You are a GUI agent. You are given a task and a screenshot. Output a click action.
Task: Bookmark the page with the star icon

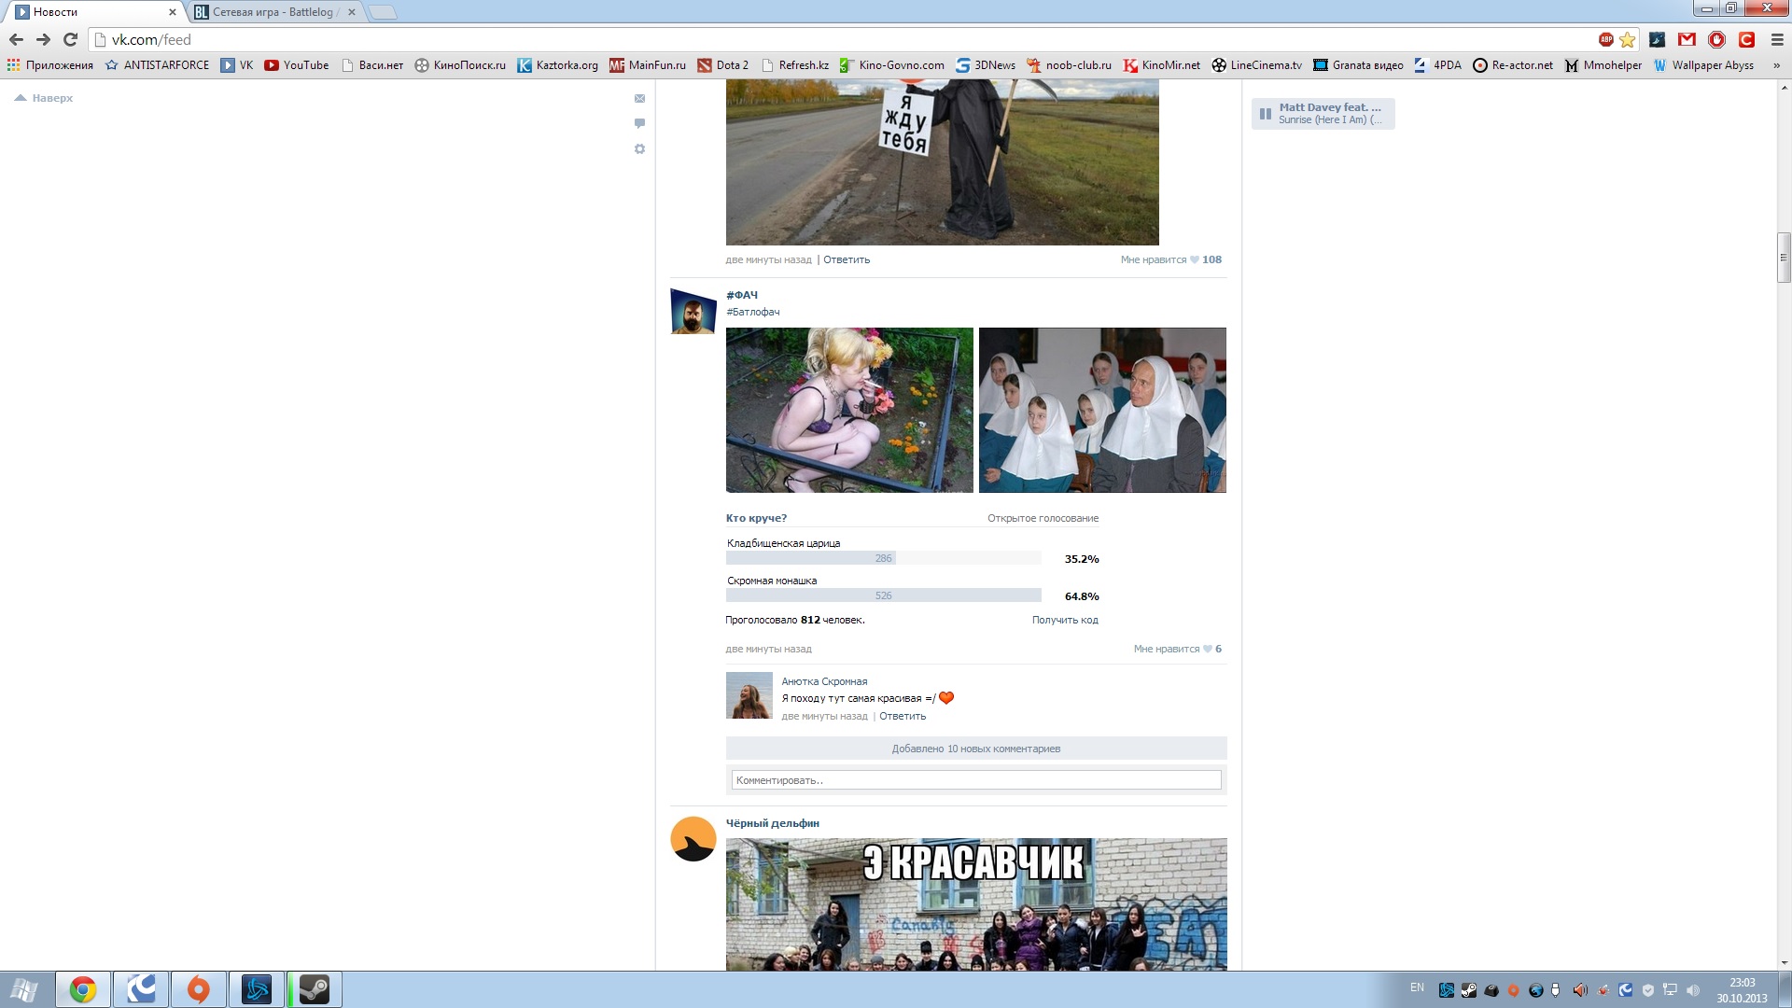click(x=1627, y=39)
